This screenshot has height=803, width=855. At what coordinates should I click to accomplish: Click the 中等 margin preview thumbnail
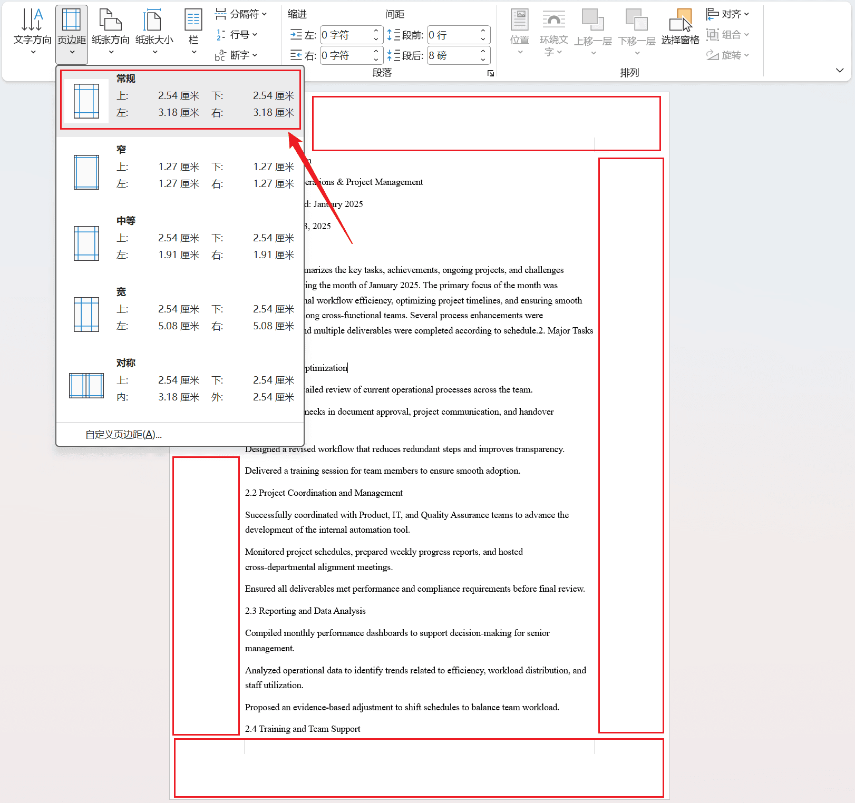click(x=86, y=243)
